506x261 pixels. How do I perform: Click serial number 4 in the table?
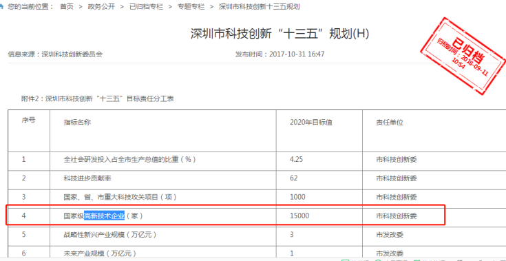[x=23, y=216]
